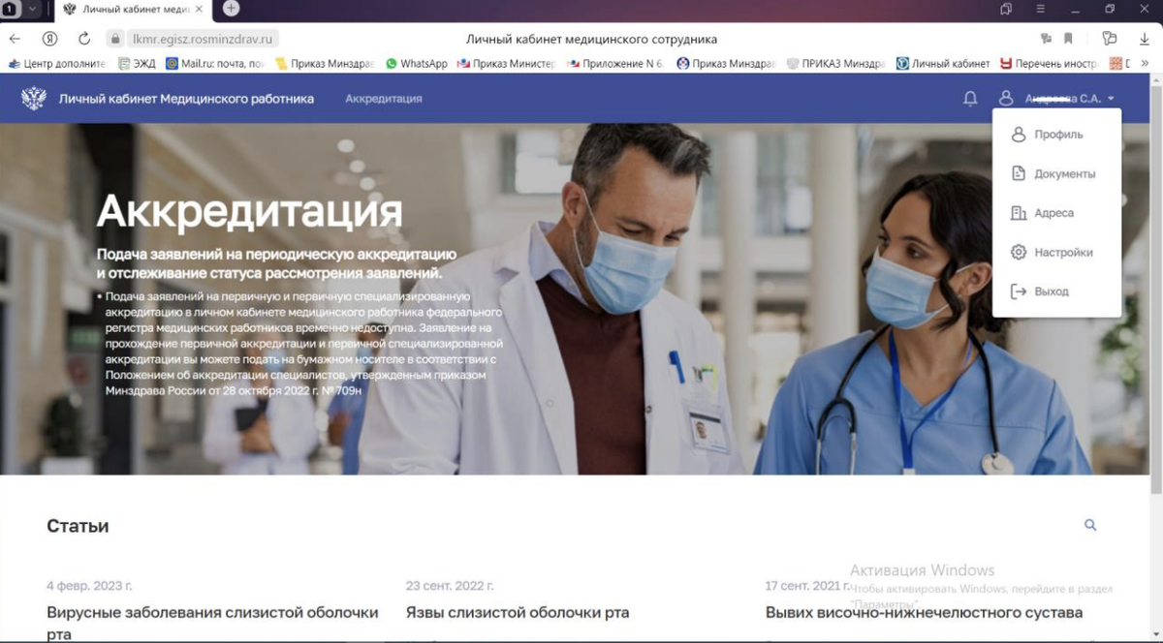
Task: Click the coat-of-arms emblem in site header
Action: [36, 98]
